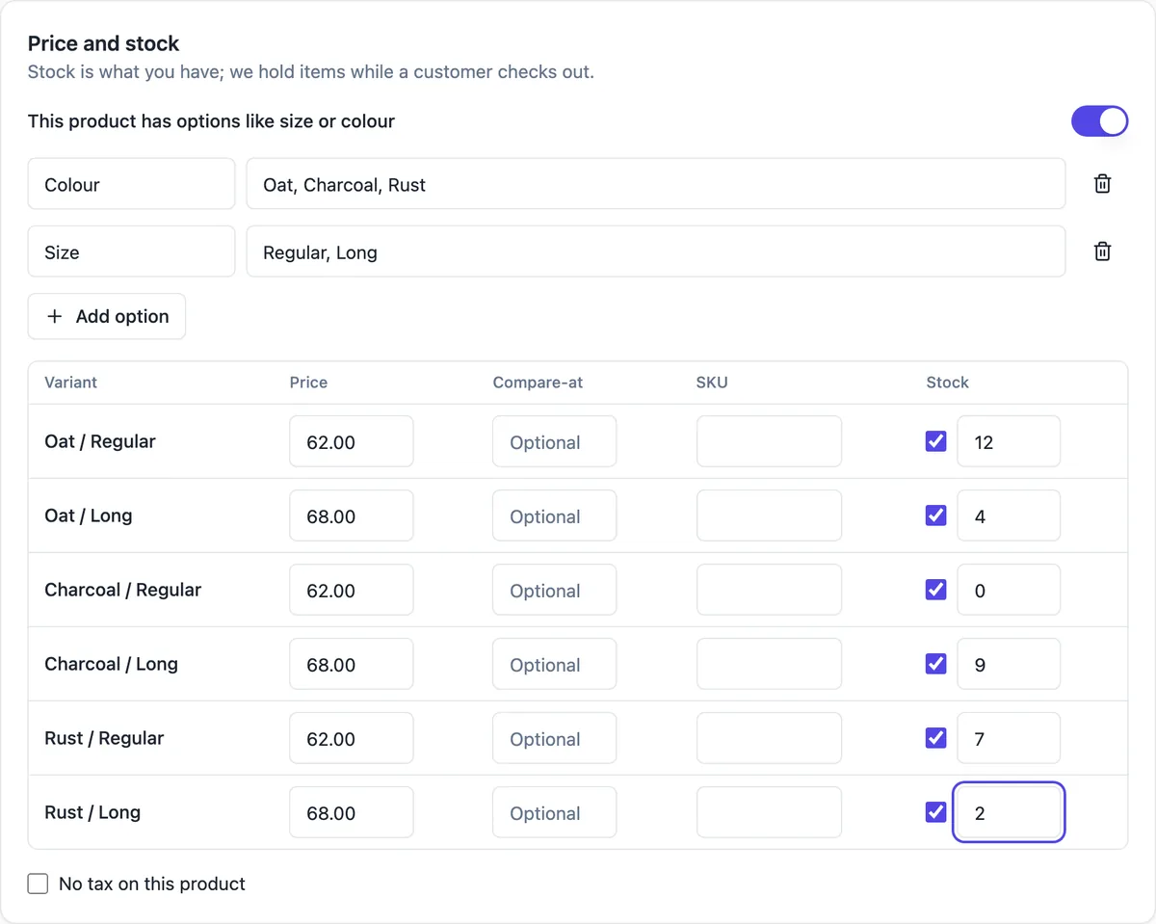The width and height of the screenshot is (1156, 924).
Task: Edit the Regular, Long values field
Action: (656, 251)
